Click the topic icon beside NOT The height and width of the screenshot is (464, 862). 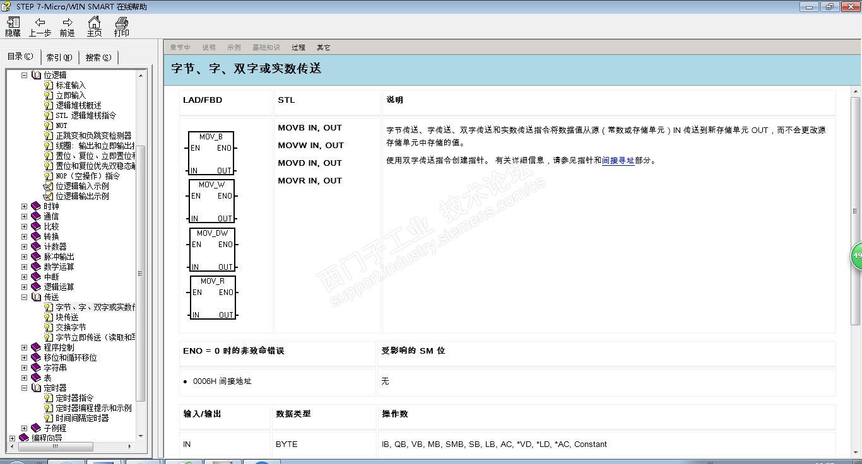[49, 125]
